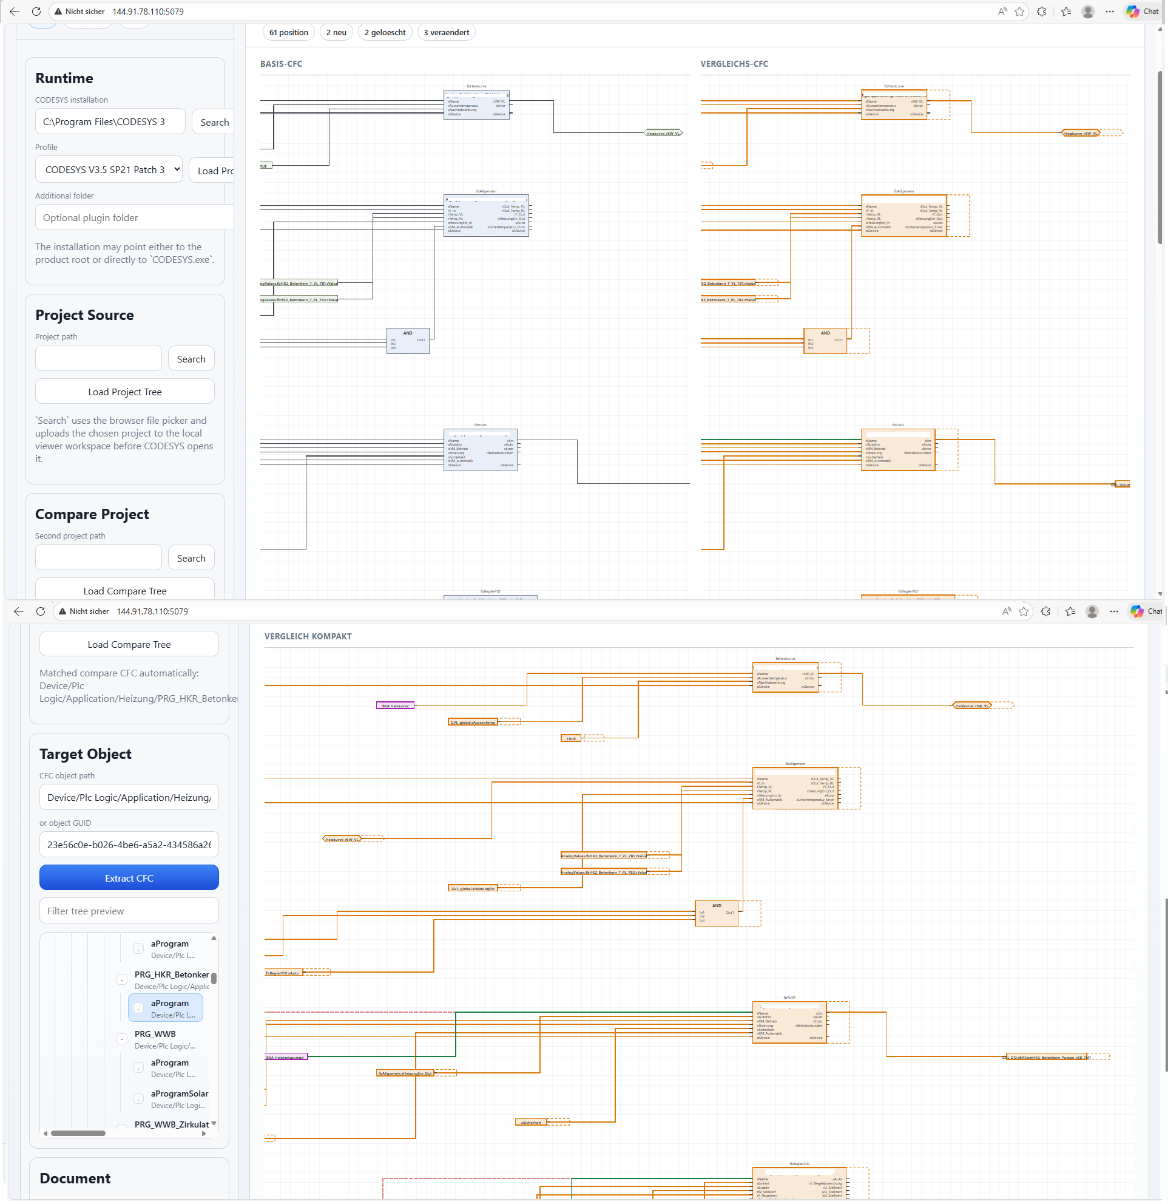This screenshot has width=1168, height=1204.
Task: Open the extensions puzzle icon in the top browser window
Action: (1042, 11)
